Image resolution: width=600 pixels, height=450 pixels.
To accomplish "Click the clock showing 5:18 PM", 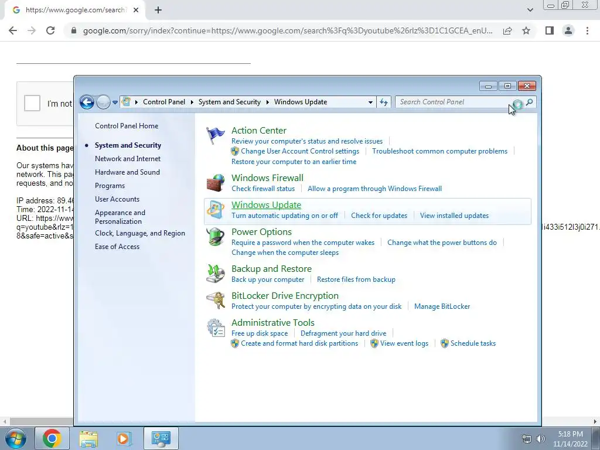I will pos(570,434).
